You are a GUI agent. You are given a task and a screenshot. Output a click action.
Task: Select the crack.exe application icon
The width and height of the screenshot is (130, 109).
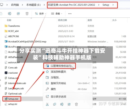[6, 73]
